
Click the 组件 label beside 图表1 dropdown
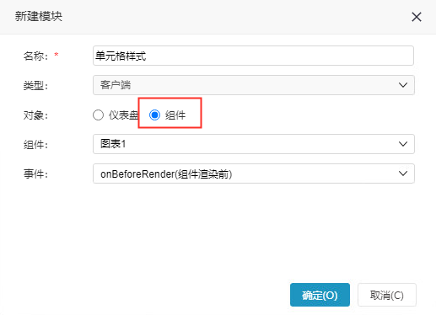tap(35, 145)
